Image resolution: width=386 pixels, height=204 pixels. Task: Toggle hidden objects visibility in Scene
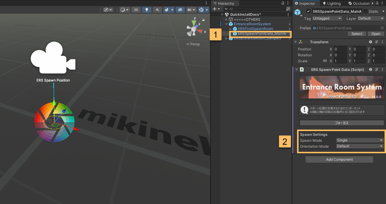click(x=180, y=10)
